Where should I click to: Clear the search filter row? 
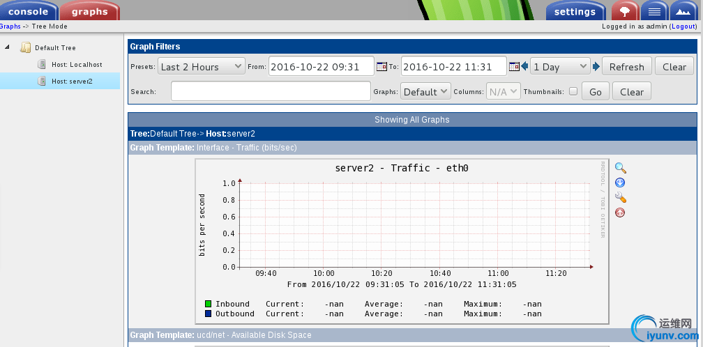[632, 92]
